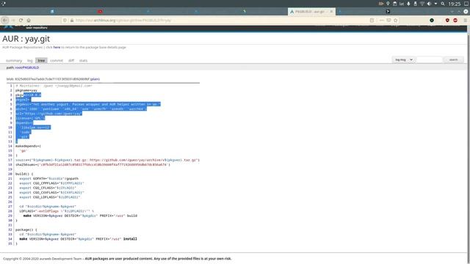
Task: Click the dark green circular extension icon
Action: click(x=432, y=20)
